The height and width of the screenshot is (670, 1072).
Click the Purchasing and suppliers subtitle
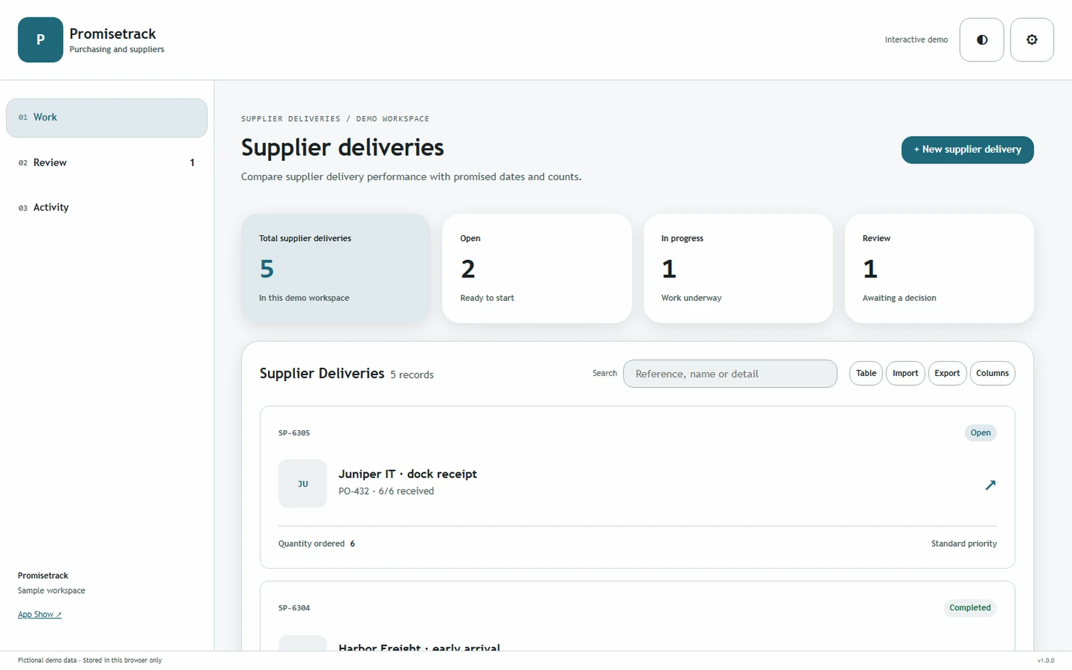[x=117, y=49]
